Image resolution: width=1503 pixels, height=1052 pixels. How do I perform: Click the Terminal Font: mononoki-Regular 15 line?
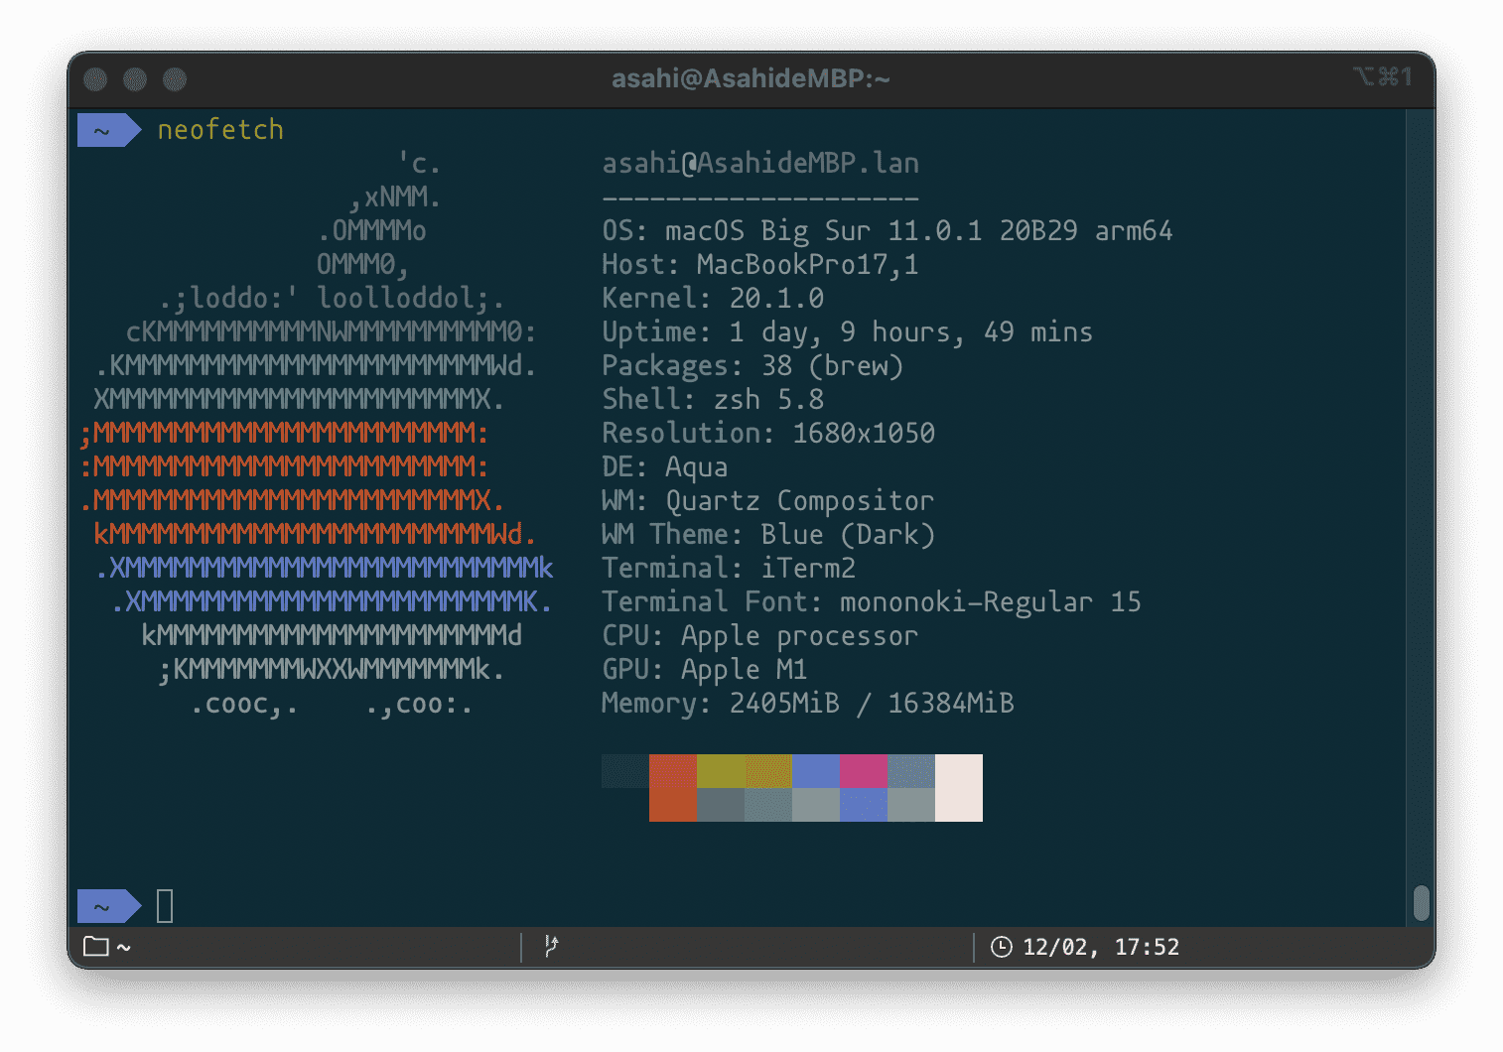[872, 602]
